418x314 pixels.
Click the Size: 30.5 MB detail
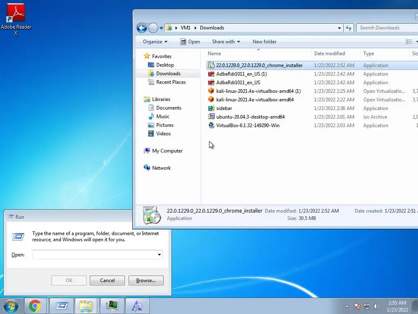point(302,218)
